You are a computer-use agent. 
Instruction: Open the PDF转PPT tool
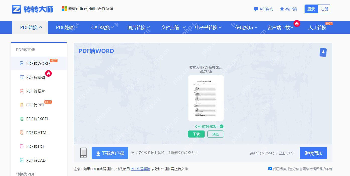point(35,105)
